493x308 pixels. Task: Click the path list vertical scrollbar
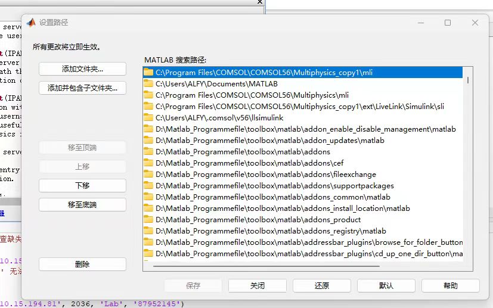click(x=468, y=80)
